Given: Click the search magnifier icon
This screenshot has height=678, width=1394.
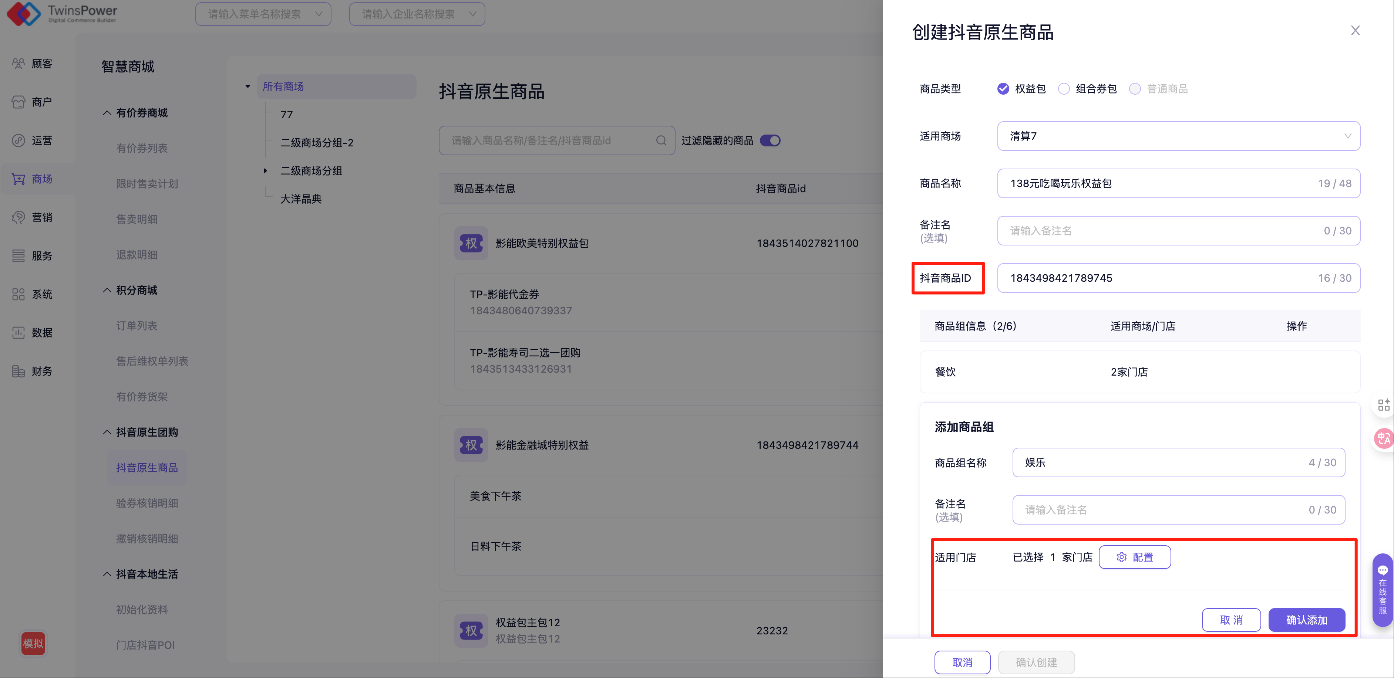Looking at the screenshot, I should click(x=661, y=140).
